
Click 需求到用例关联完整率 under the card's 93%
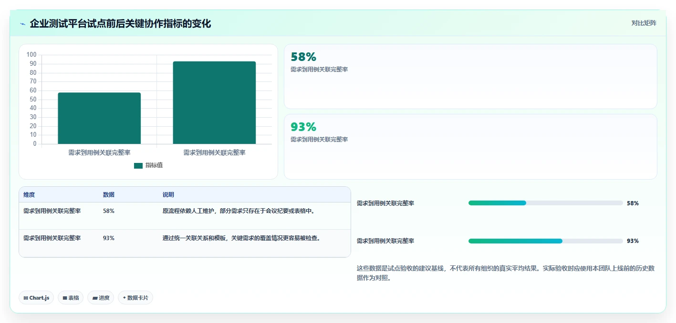tap(319, 140)
